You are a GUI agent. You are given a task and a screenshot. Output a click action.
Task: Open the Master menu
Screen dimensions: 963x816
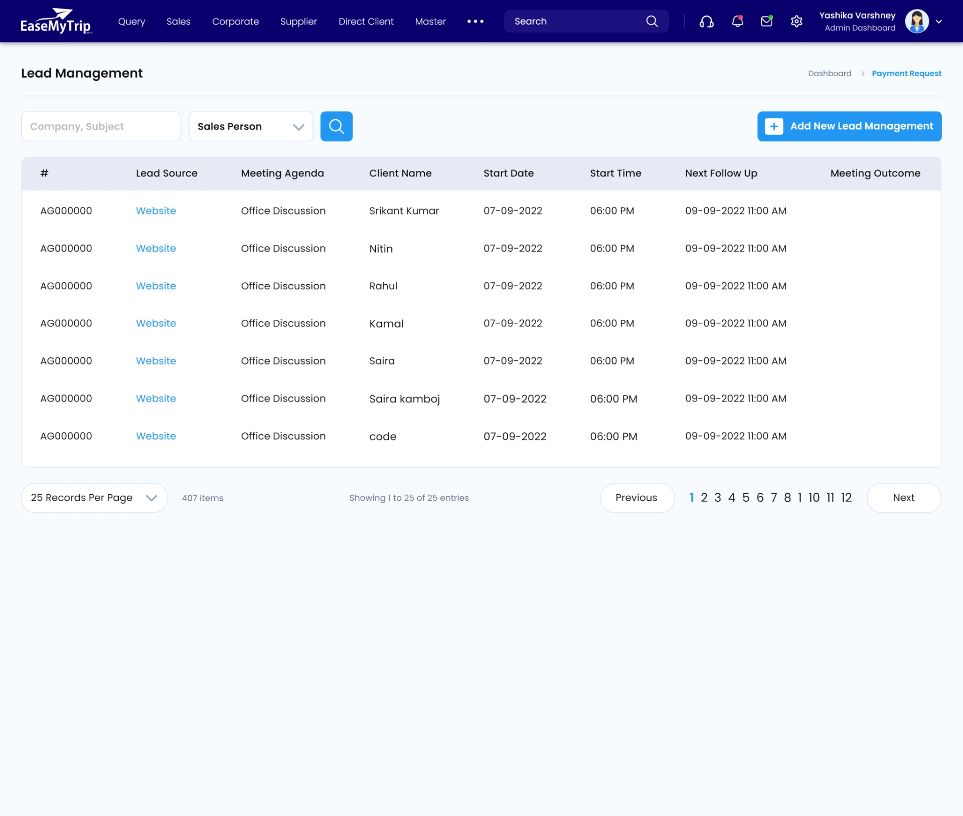(430, 21)
